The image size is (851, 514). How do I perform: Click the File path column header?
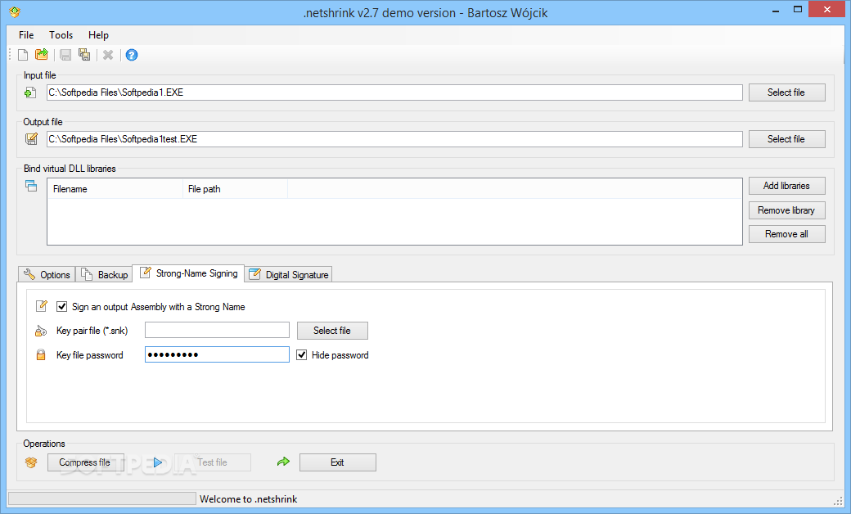click(236, 189)
